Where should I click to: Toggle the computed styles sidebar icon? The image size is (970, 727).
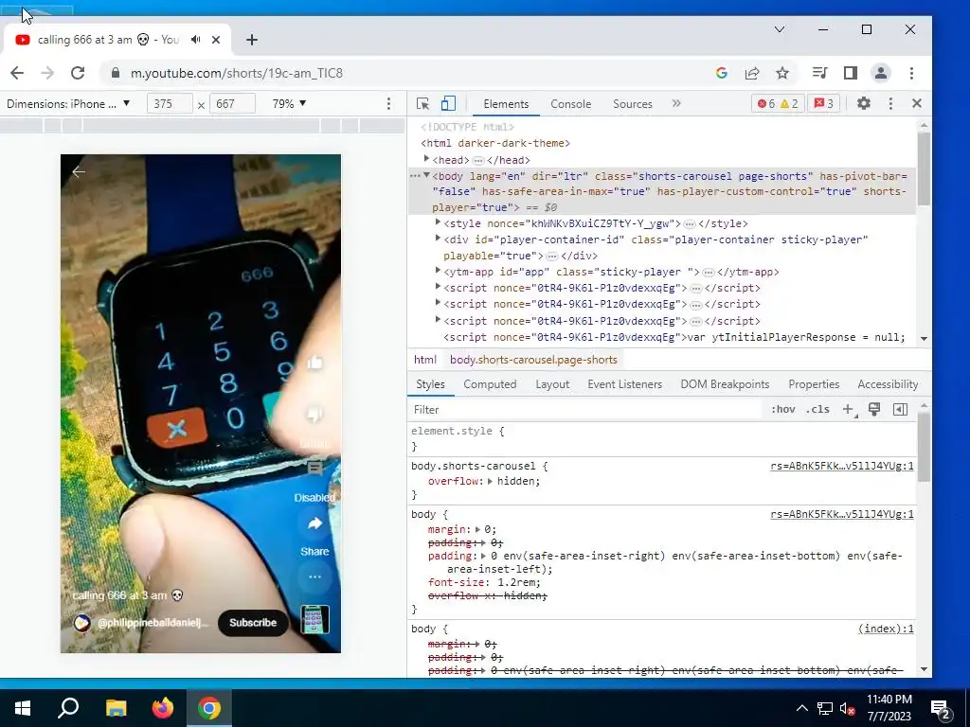point(900,409)
